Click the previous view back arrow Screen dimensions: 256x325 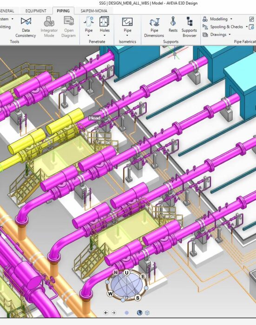(x=106, y=313)
